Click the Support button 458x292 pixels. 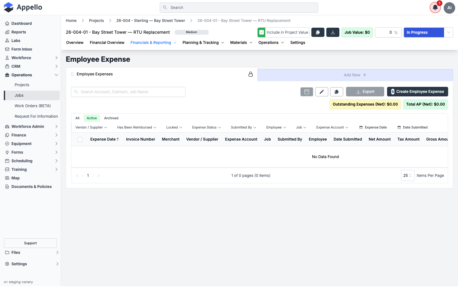click(x=31, y=243)
